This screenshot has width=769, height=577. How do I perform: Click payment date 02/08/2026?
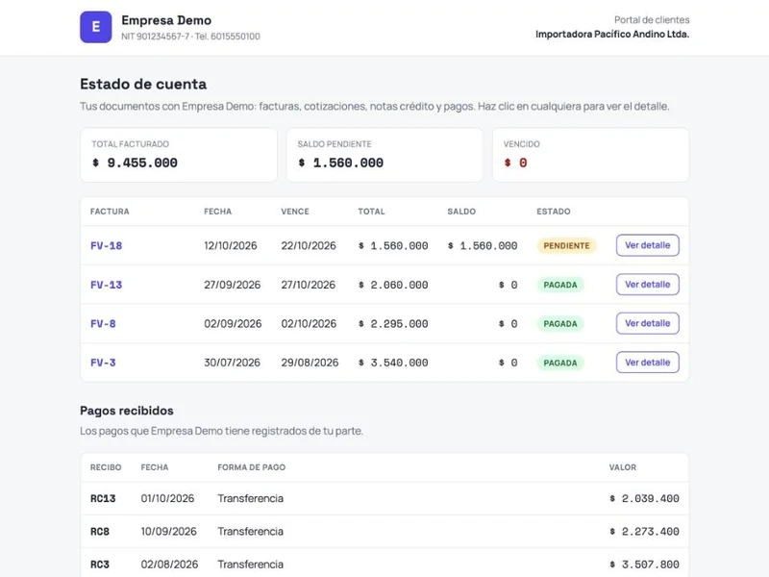click(x=169, y=564)
